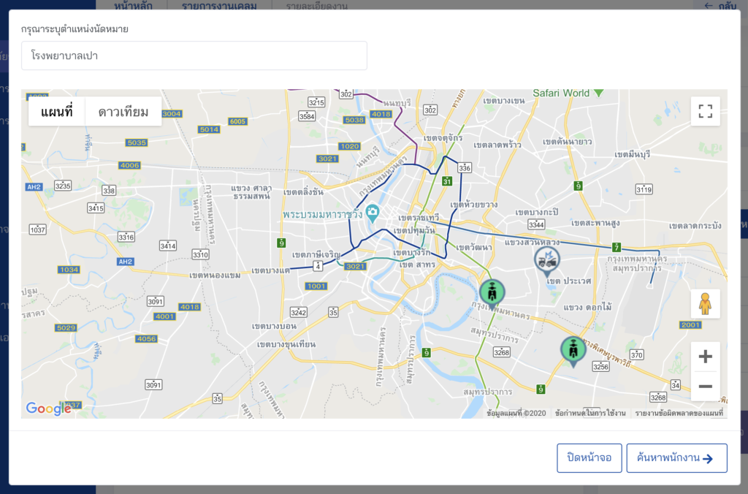748x494 pixels.
Task: Click the เขตบางขุนเทียน district label
Action: (286, 344)
